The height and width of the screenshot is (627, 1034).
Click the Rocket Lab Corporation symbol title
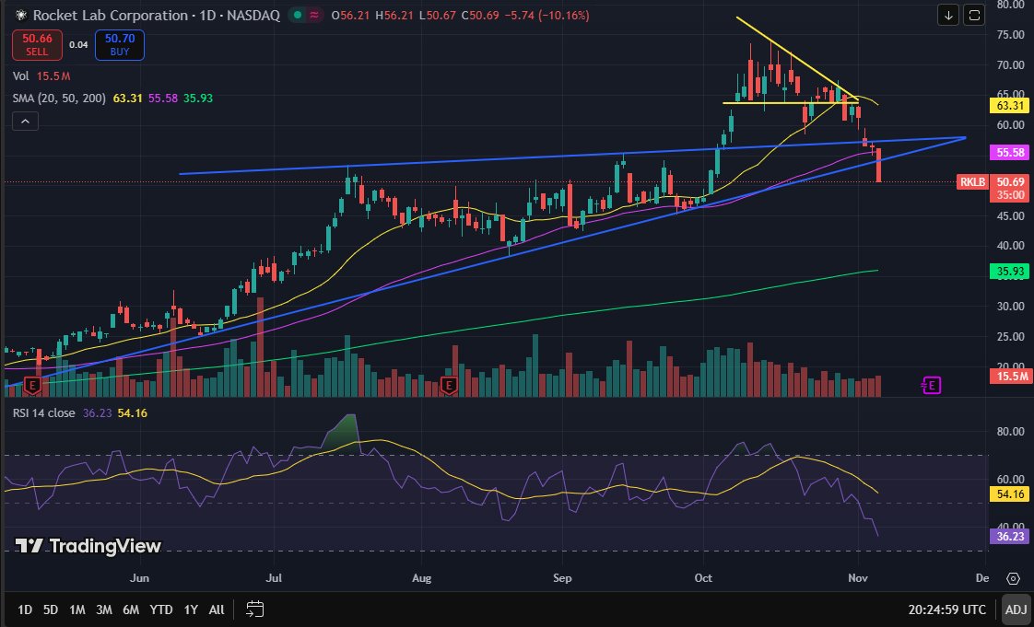click(x=157, y=15)
